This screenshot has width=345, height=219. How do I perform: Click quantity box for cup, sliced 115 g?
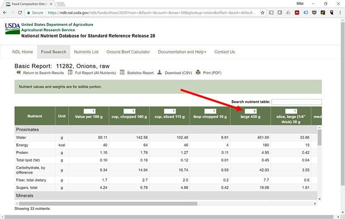pyautogui.click(x=169, y=111)
